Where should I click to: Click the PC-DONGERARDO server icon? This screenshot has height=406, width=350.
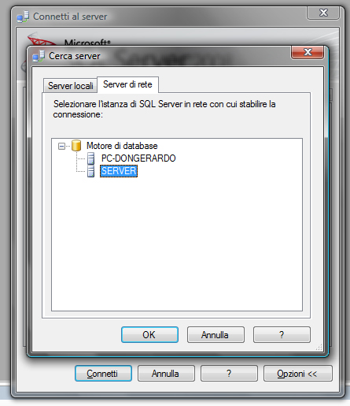click(90, 158)
